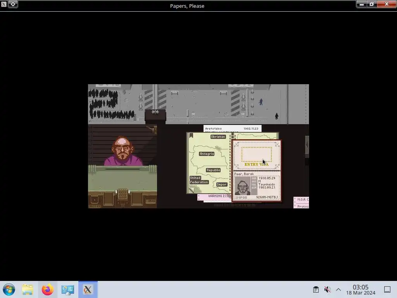397x298 pixels.
Task: Click the sex field M in the passport
Action: (x=259, y=182)
